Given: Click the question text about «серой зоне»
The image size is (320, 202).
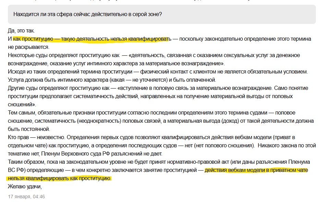Looking at the screenshot, I should pos(87,14).
